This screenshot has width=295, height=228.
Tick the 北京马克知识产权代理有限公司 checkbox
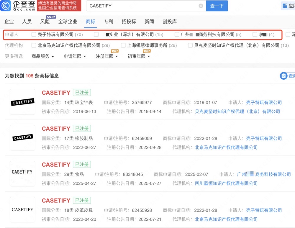tap(34, 45)
